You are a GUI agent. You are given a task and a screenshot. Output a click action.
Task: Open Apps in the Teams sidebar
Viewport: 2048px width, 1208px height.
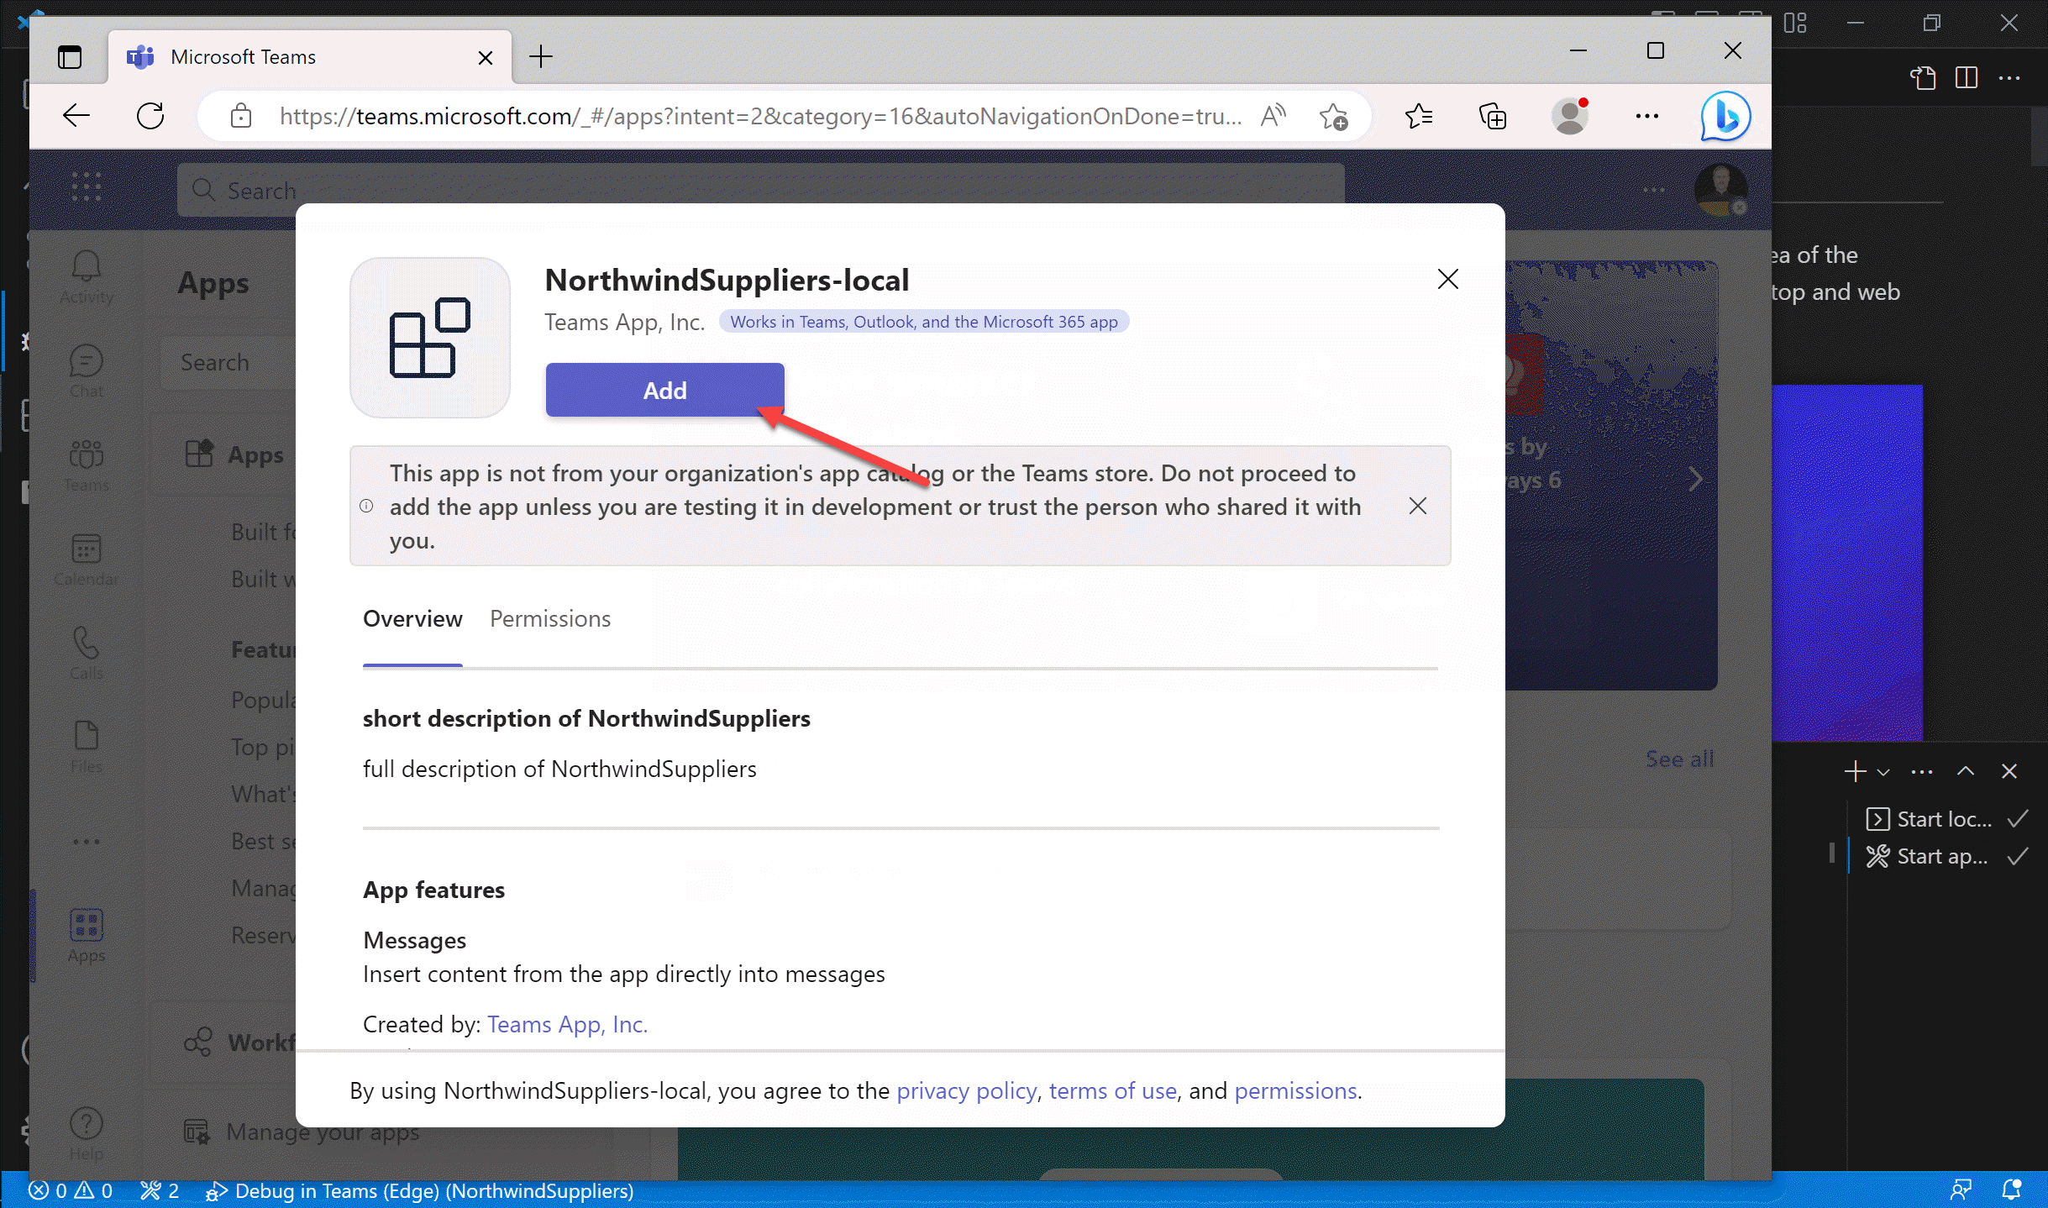click(87, 936)
